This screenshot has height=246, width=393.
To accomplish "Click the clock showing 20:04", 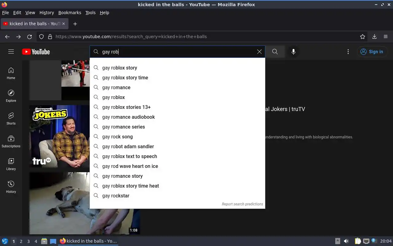I will tap(386, 241).
